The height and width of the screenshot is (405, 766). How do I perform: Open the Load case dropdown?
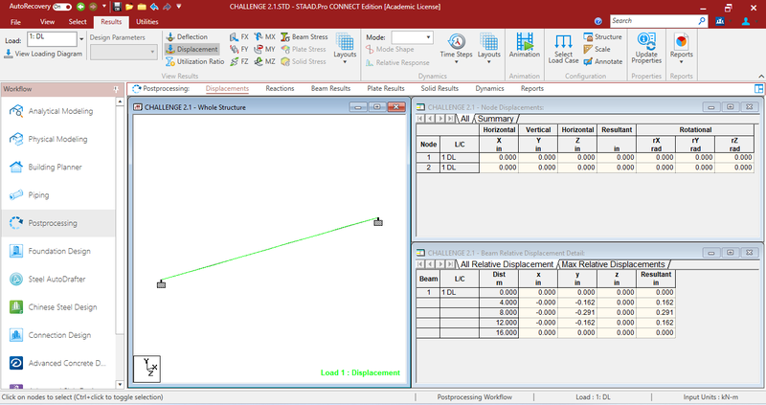coord(81,39)
